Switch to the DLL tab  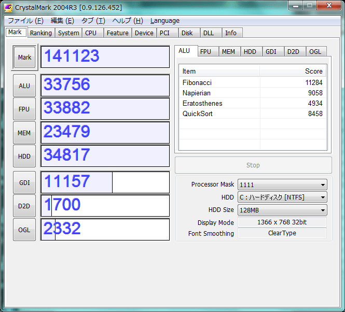click(211, 33)
